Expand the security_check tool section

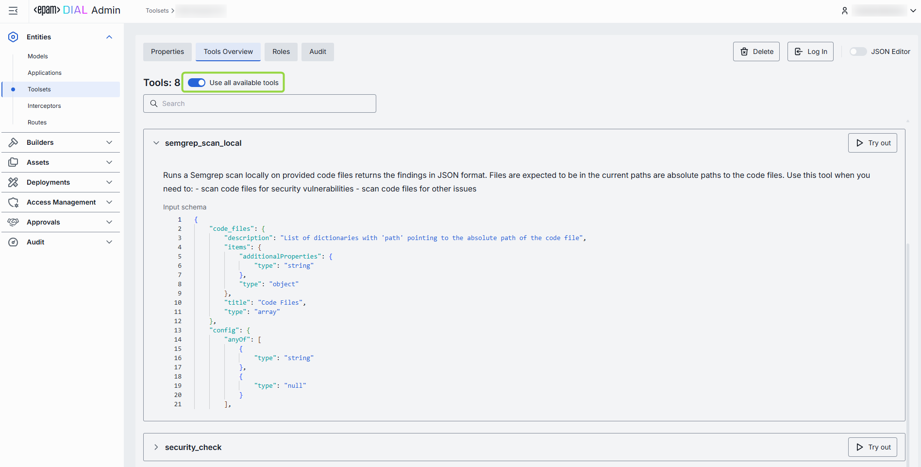point(156,447)
